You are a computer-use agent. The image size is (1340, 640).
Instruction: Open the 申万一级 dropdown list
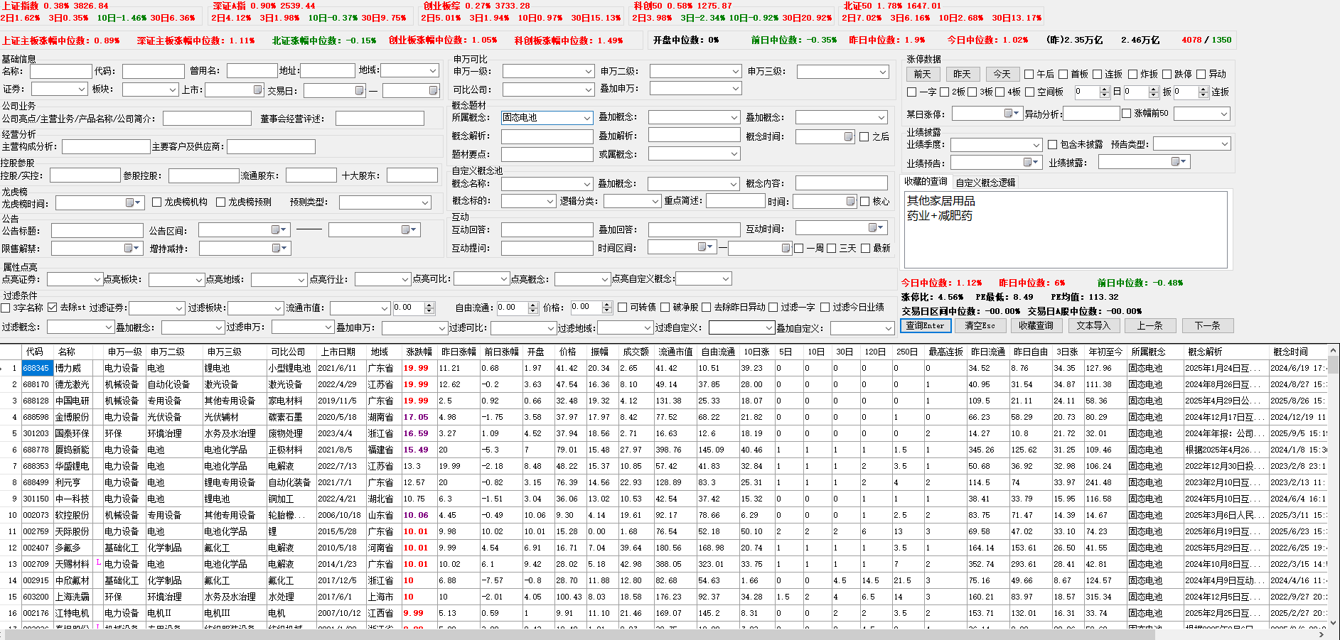(588, 72)
